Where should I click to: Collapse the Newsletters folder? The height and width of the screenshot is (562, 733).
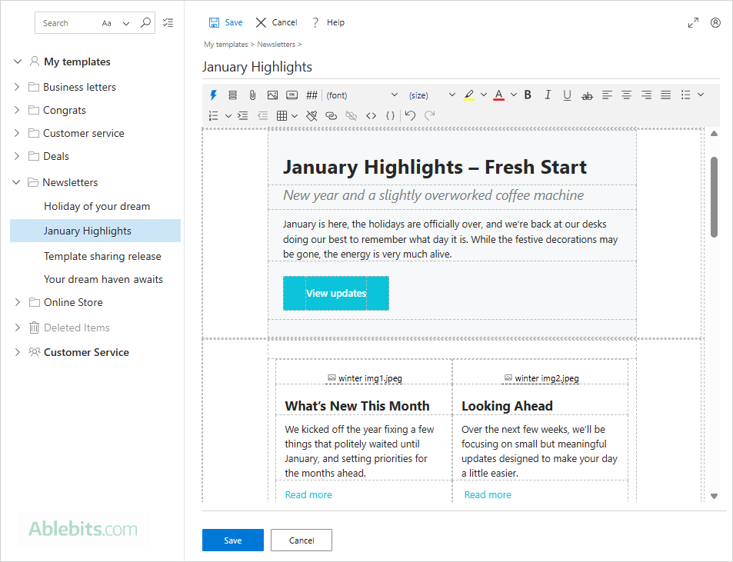click(16, 182)
